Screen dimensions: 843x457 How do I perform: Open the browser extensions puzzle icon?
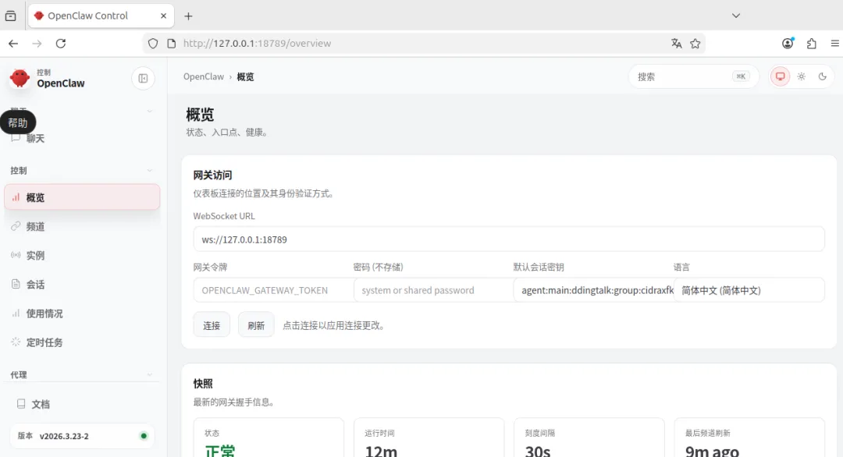point(811,44)
